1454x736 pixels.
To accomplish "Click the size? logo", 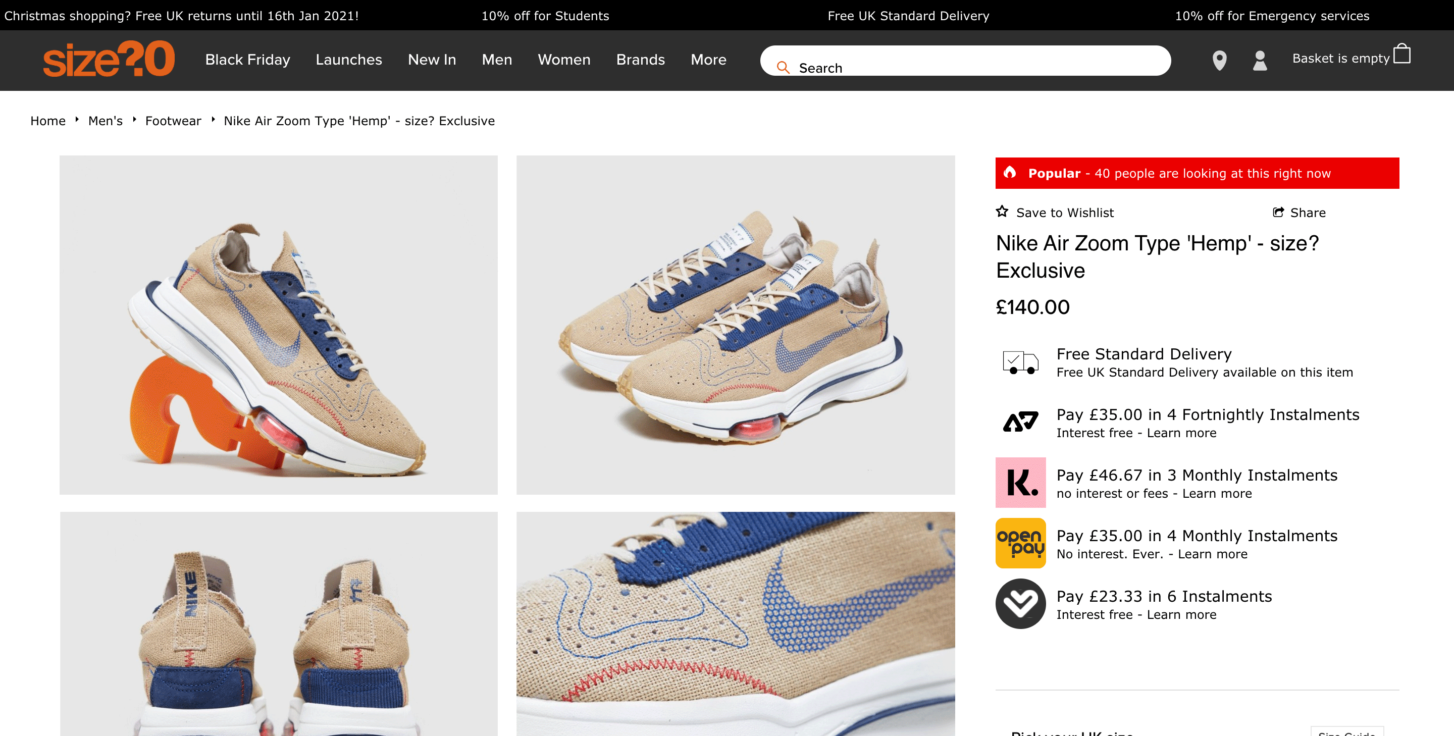I will (109, 59).
